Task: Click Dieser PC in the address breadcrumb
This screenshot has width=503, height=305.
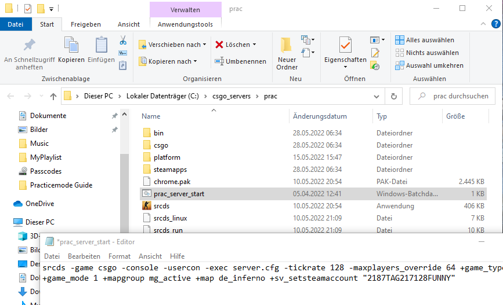Action: 99,96
